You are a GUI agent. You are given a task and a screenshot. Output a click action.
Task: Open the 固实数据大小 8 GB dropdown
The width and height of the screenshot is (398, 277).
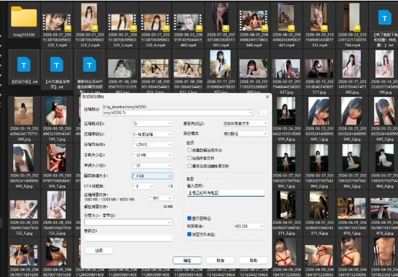(152, 176)
